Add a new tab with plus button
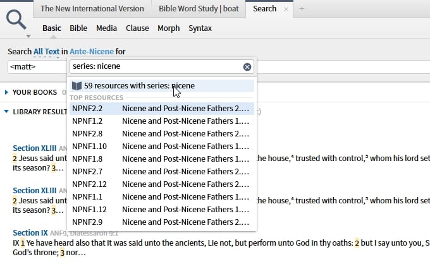This screenshot has width=430, height=264. [302, 9]
